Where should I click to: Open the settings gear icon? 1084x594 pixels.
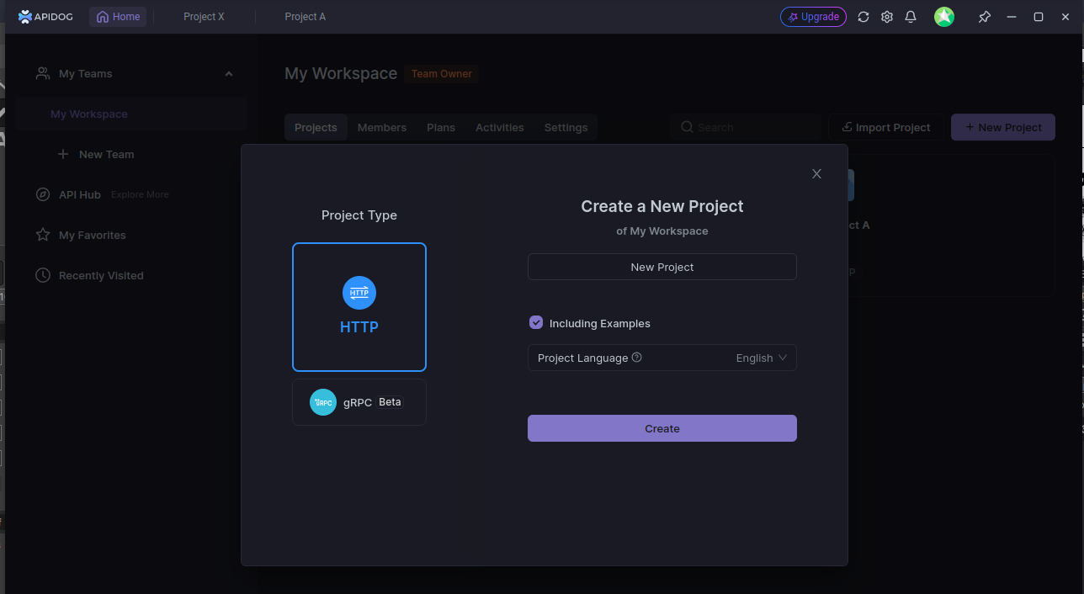[886, 17]
